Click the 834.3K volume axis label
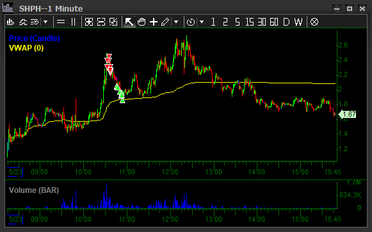The height and width of the screenshot is (232, 372). click(x=350, y=195)
